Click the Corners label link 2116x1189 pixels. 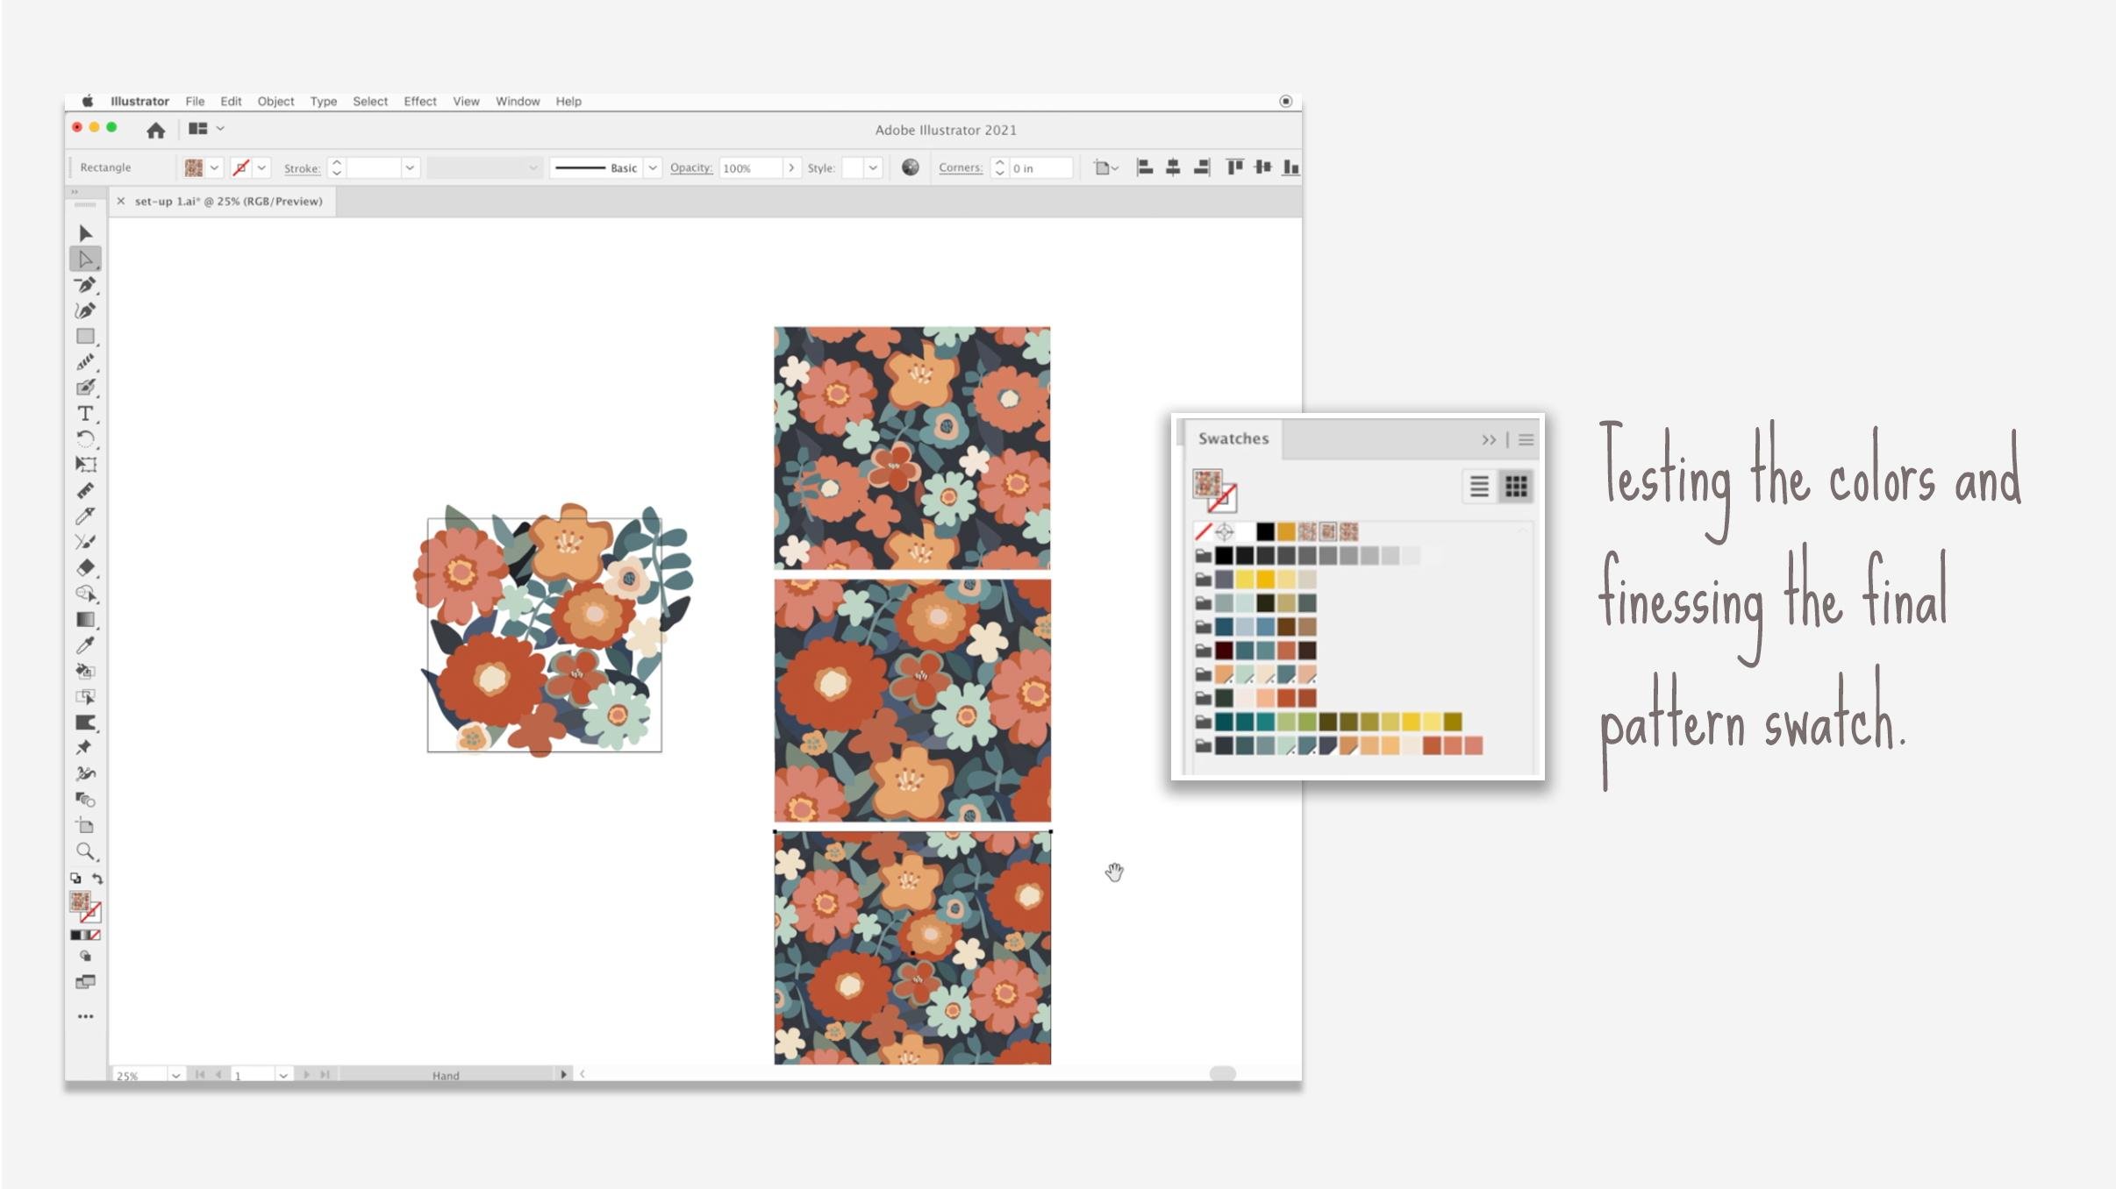click(x=961, y=167)
